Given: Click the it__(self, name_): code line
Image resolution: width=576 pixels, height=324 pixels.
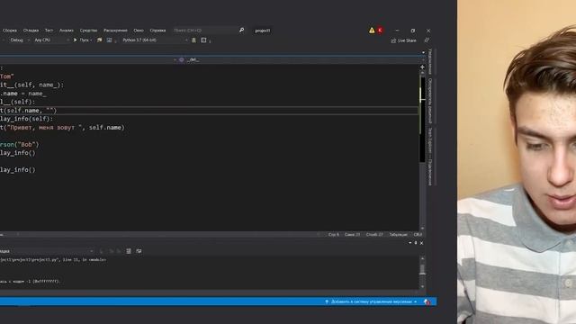Looking at the screenshot, I should [32, 85].
